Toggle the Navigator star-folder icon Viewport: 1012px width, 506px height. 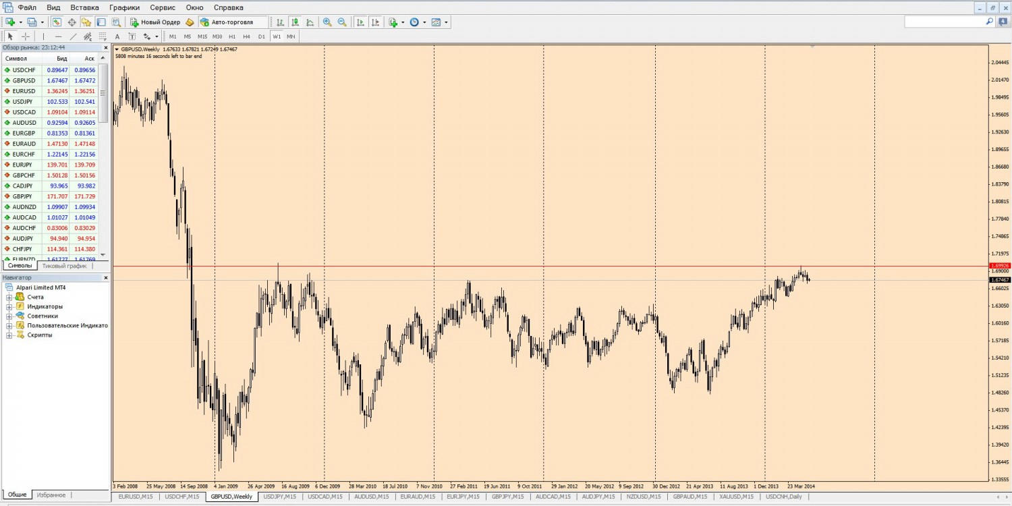click(x=86, y=22)
